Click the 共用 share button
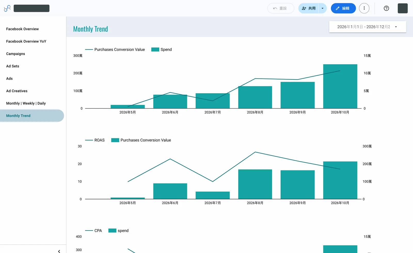413x253 pixels. [309, 8]
